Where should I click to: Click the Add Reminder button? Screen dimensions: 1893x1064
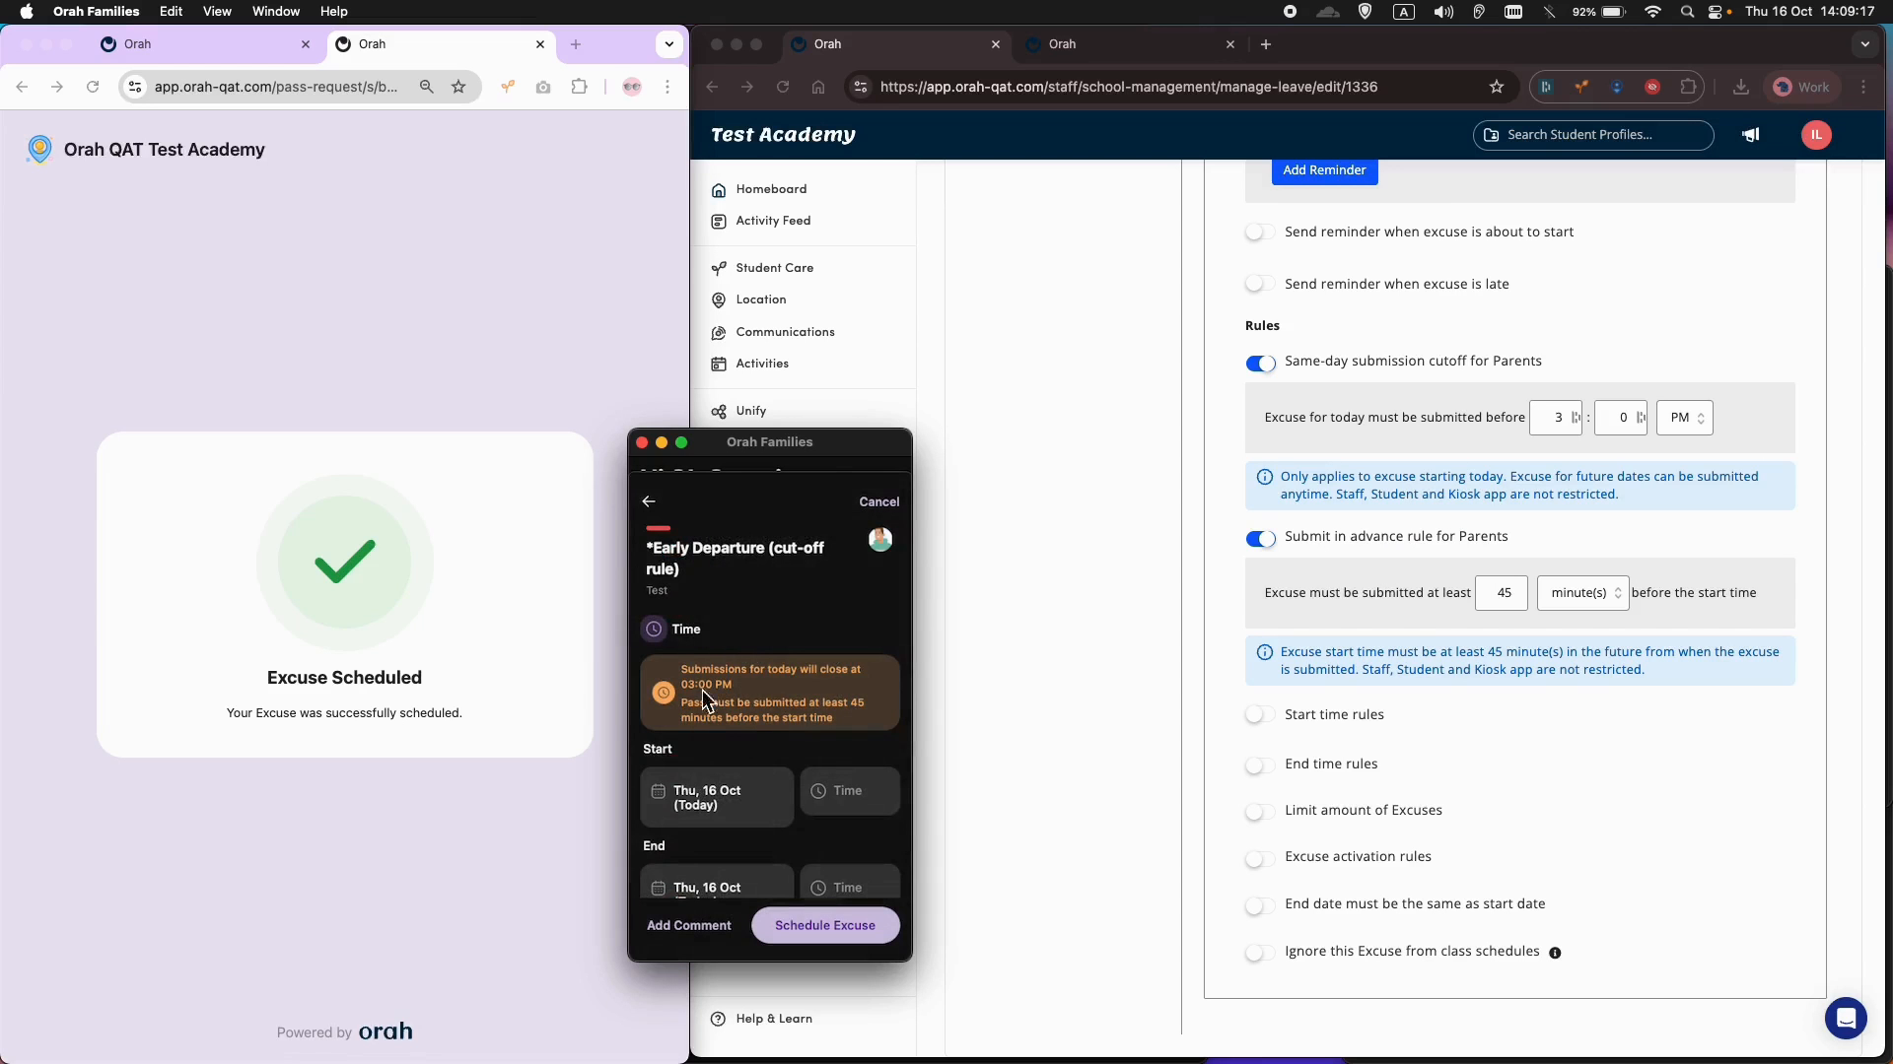tap(1324, 170)
